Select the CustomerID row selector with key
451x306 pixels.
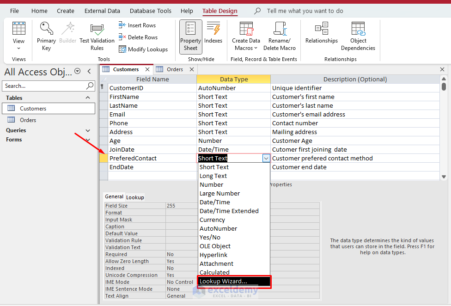103,88
